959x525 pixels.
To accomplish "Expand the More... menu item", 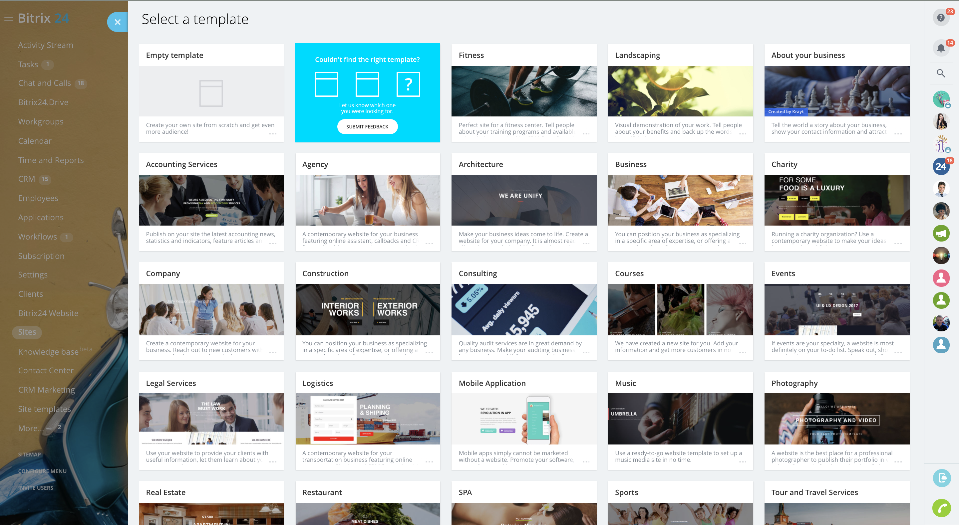I will (31, 428).
